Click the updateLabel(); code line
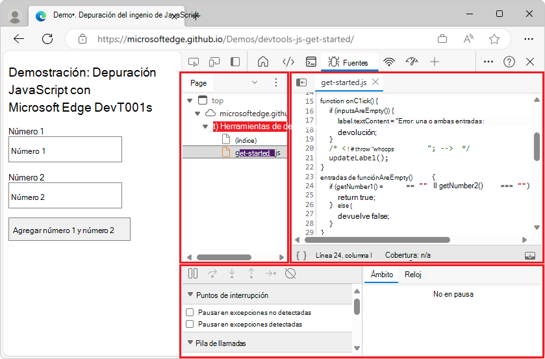This screenshot has width=545, height=359. coord(359,158)
